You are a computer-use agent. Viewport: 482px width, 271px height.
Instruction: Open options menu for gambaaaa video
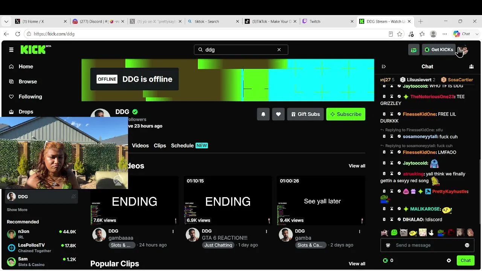[x=173, y=231]
